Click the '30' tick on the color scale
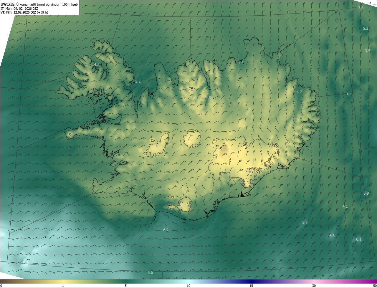The width and height of the screenshot is (377, 288). [x=314, y=286]
